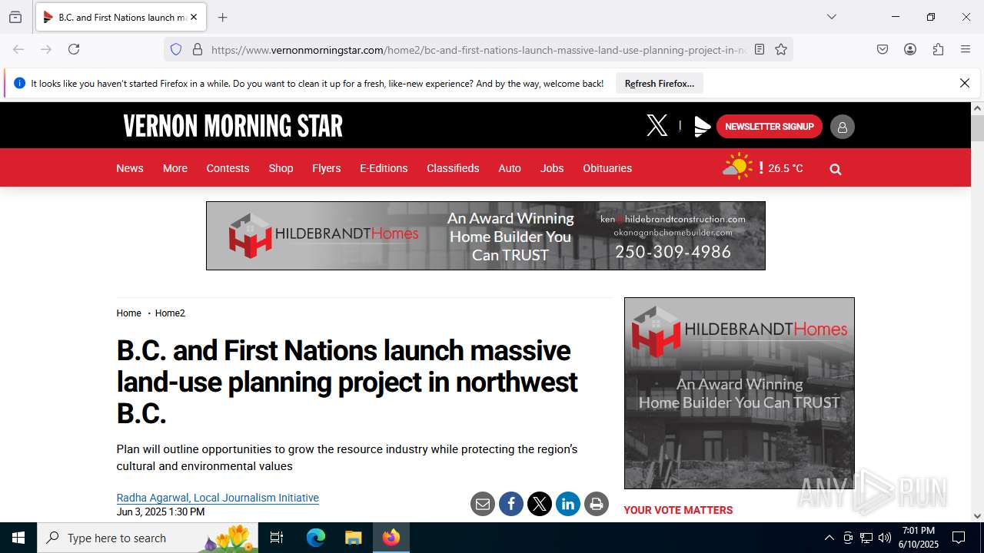The height and width of the screenshot is (553, 984).
Task: Go back using the browser back arrow
Action: pyautogui.click(x=18, y=49)
